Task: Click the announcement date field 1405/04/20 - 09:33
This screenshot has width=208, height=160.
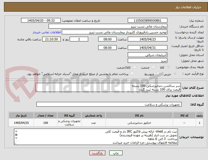Action: 41,20
